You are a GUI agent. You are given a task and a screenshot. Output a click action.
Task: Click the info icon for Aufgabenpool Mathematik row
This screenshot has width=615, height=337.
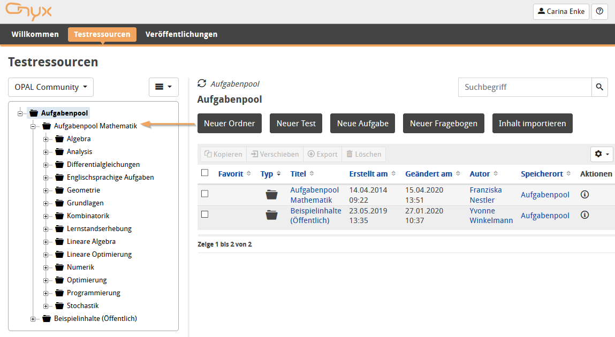point(584,194)
